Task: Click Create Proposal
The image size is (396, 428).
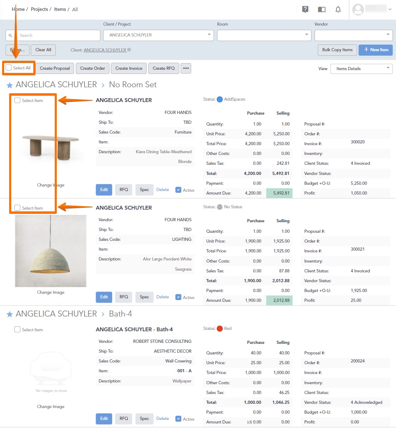Action: [x=55, y=68]
